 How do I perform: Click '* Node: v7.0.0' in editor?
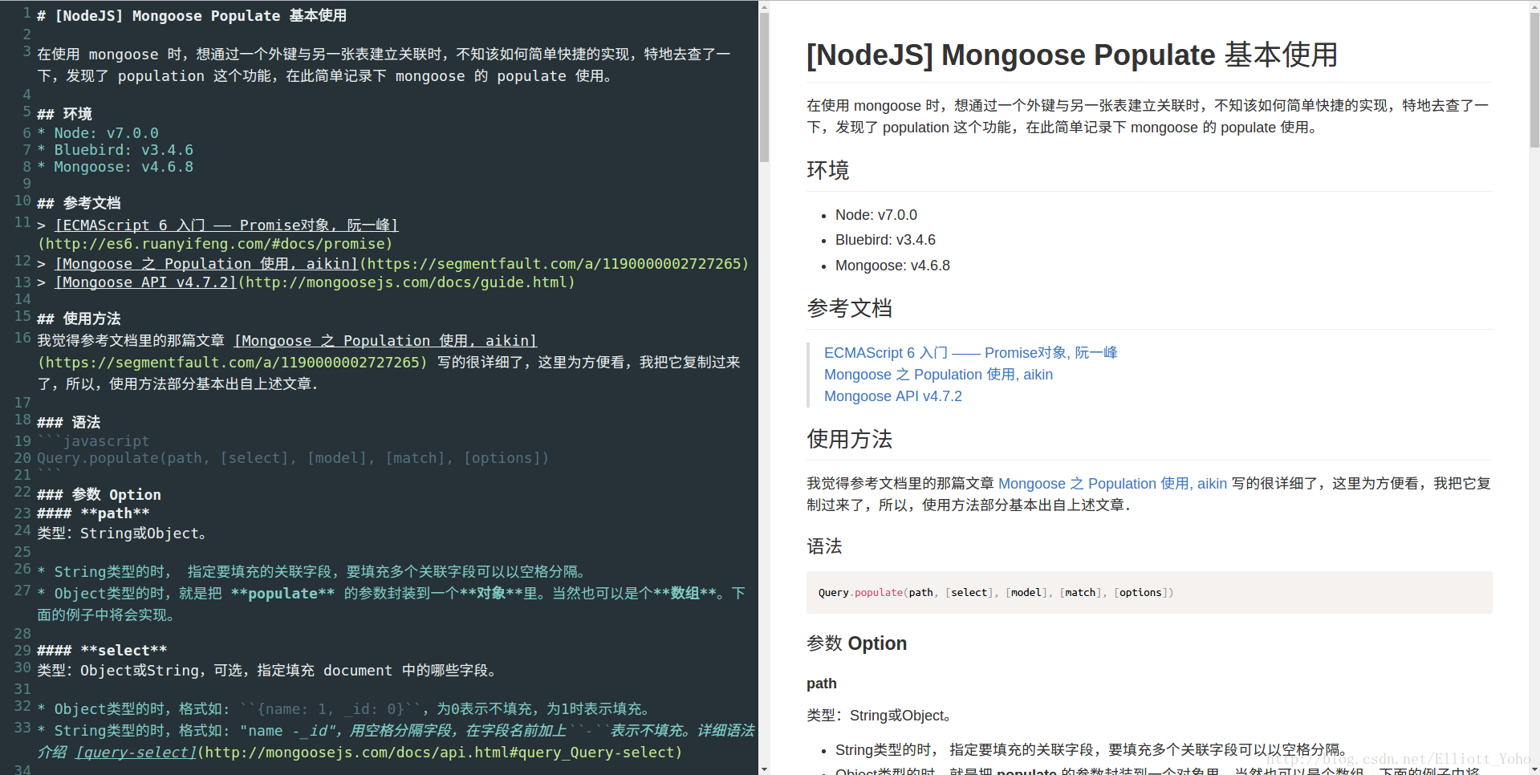pyautogui.click(x=98, y=133)
